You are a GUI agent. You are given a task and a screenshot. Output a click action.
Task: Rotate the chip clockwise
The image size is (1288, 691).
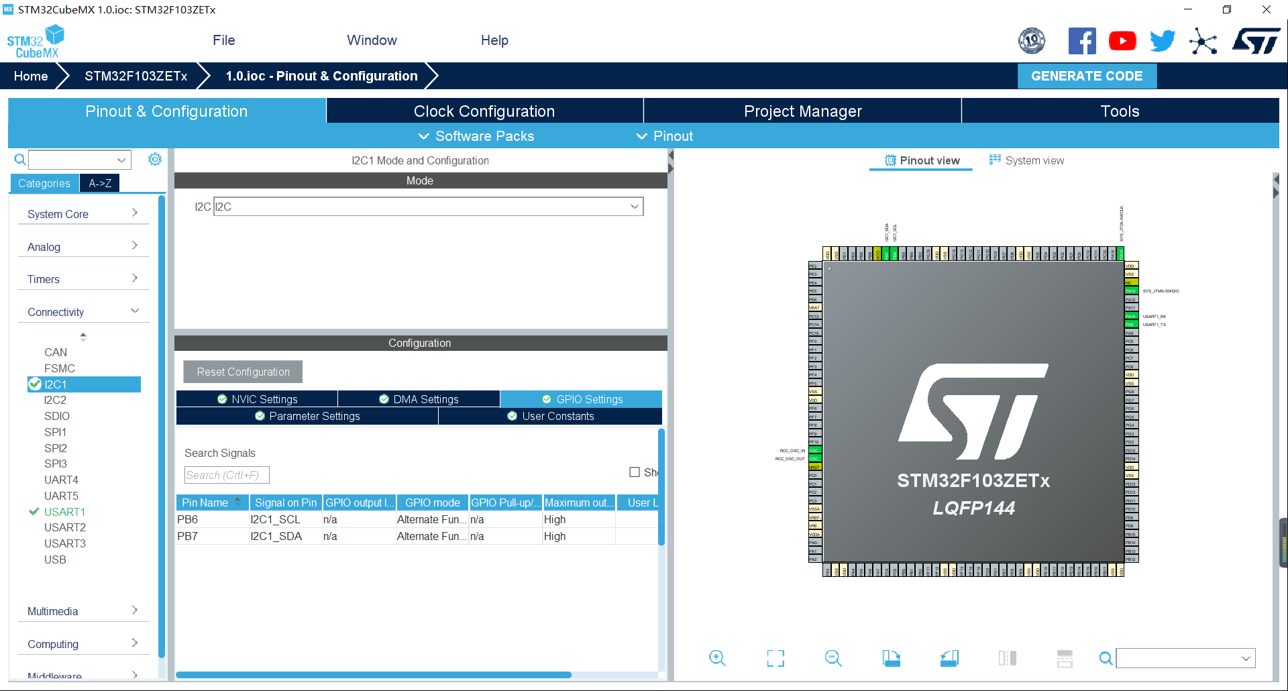[x=891, y=658]
